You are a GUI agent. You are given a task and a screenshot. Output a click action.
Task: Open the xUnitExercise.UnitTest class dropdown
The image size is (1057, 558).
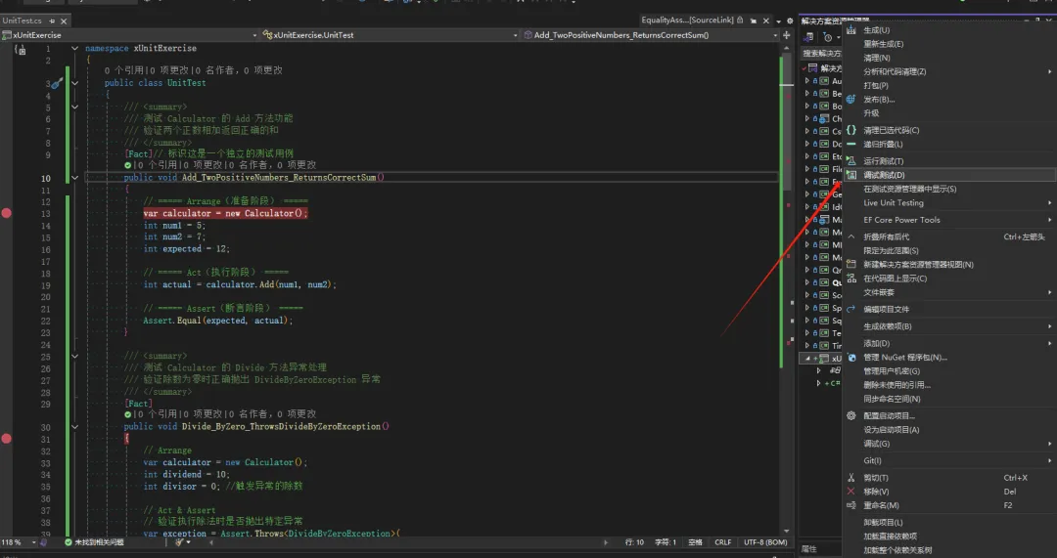(x=516, y=35)
